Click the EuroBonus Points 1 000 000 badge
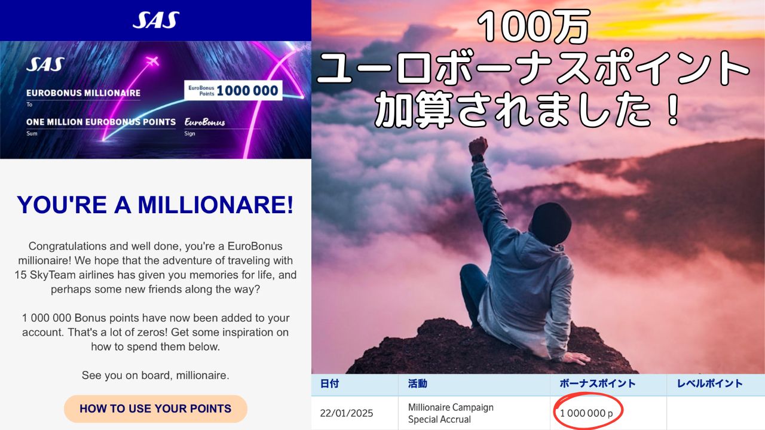 232,91
